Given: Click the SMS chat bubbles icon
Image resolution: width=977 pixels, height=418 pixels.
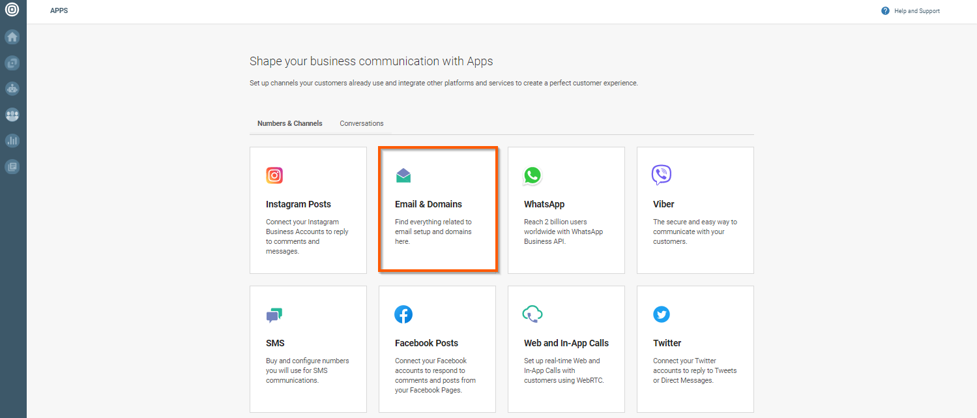Looking at the screenshot, I should pos(274,314).
